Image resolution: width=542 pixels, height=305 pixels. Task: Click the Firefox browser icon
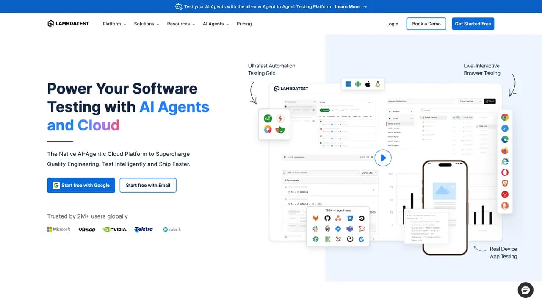[x=505, y=150]
